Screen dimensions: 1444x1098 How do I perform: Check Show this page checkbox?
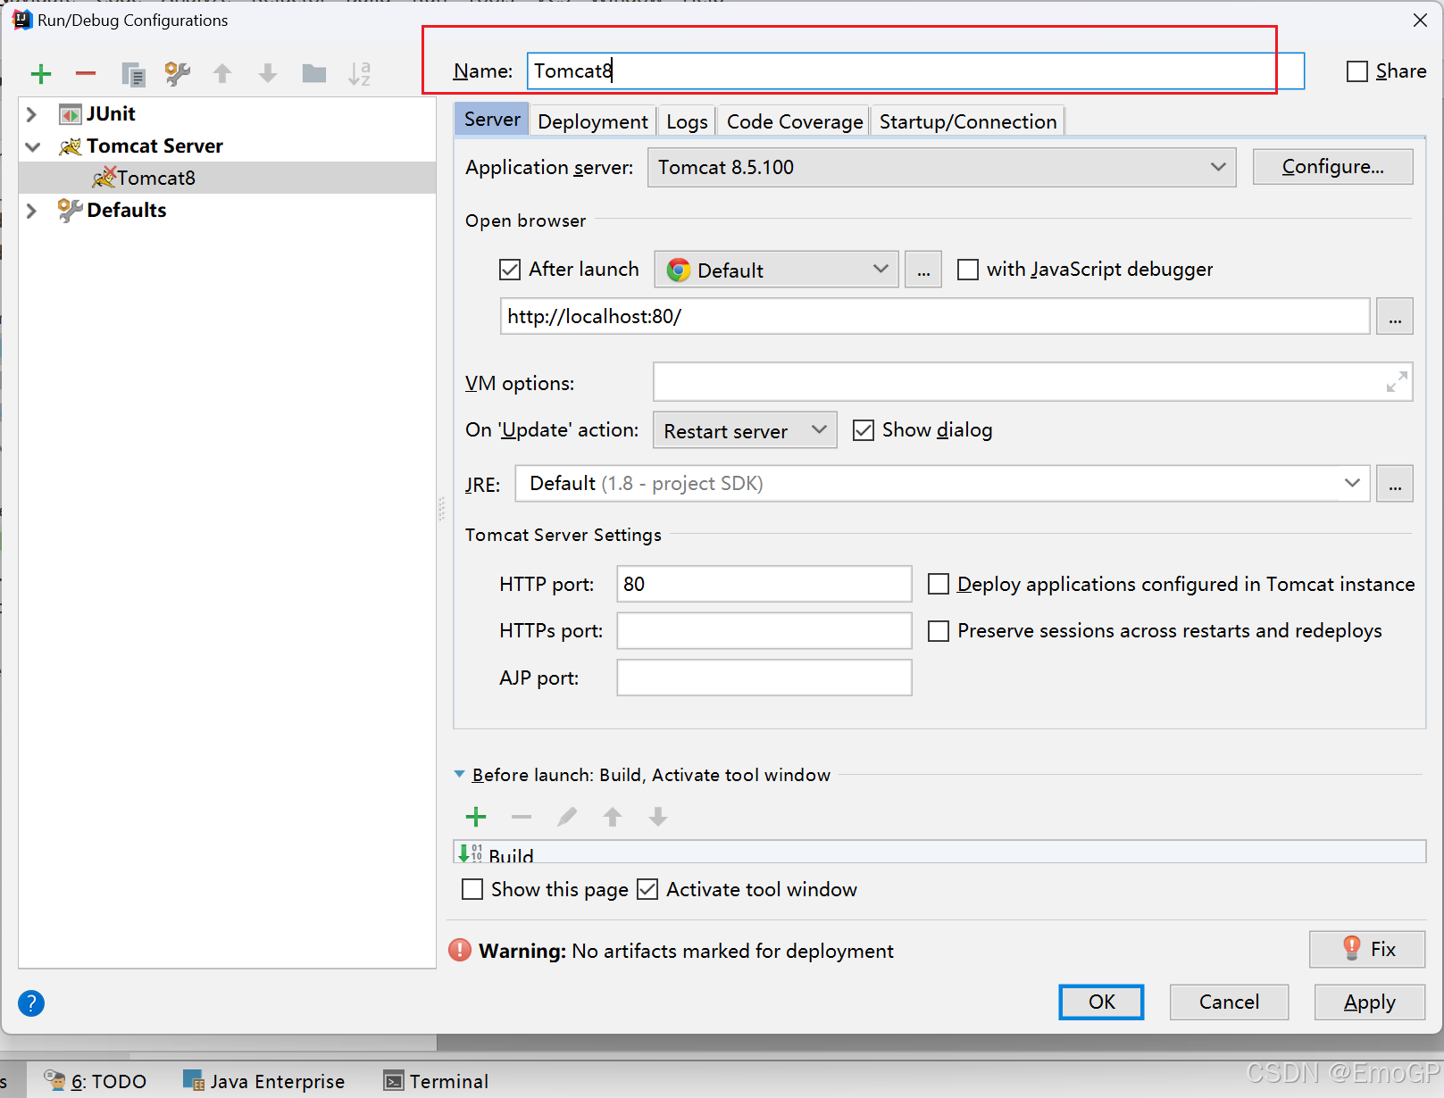(x=472, y=889)
